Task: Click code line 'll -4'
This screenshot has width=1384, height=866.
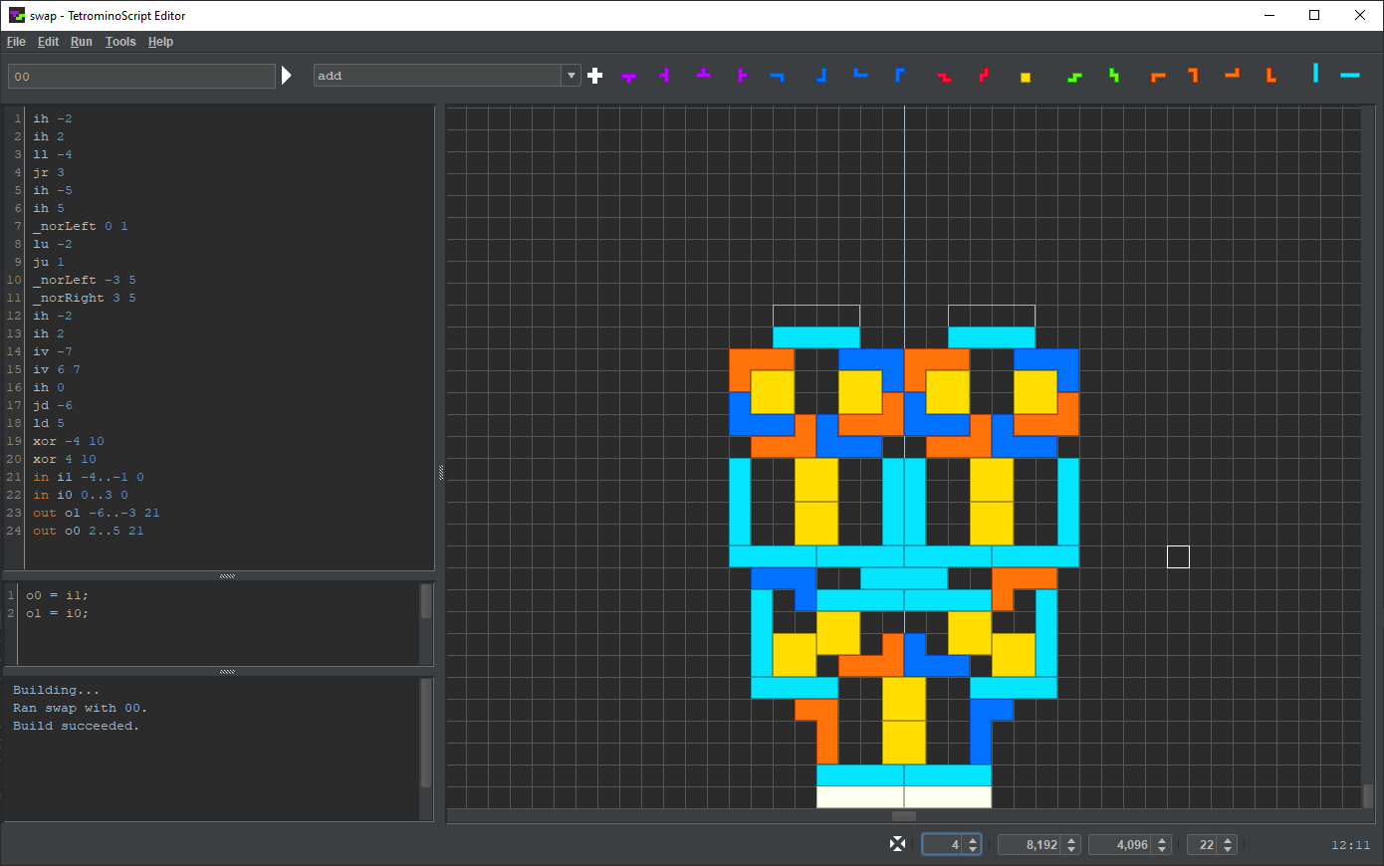Action: pos(52,154)
